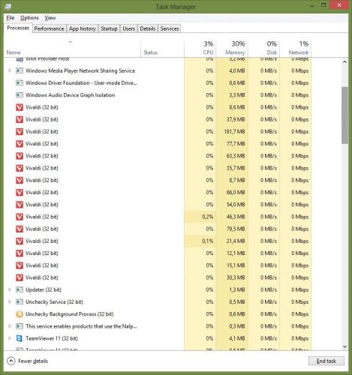Click Vivaldi icon in the 15,1 MB row

click(x=20, y=265)
